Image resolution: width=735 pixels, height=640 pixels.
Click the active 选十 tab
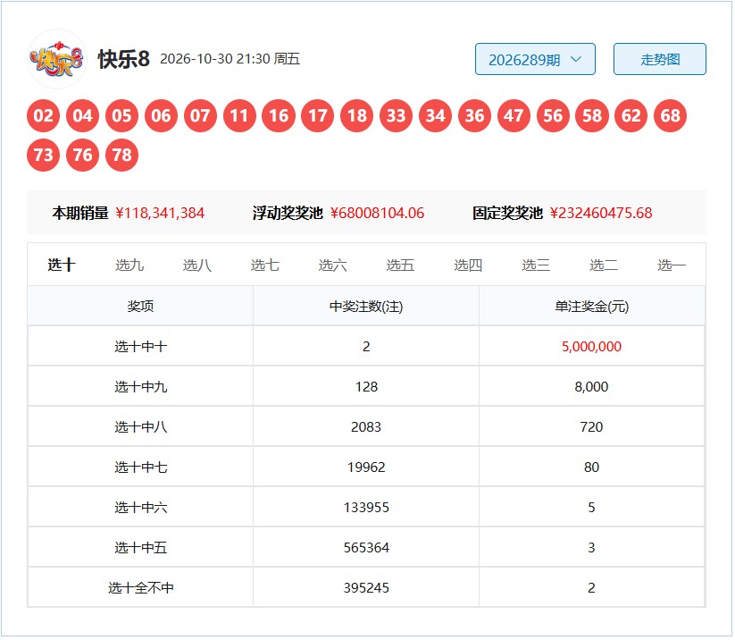tap(62, 265)
